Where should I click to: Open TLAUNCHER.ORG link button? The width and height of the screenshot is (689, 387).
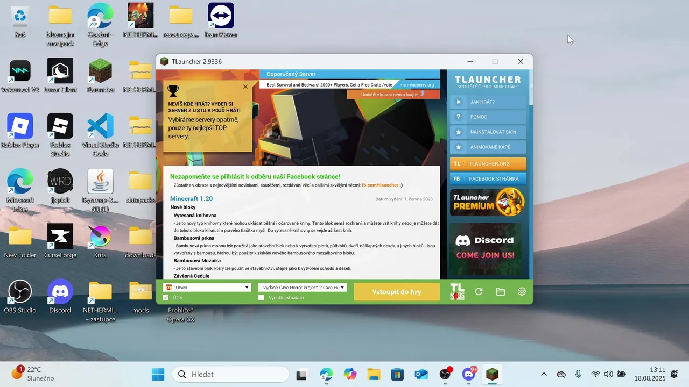click(488, 163)
